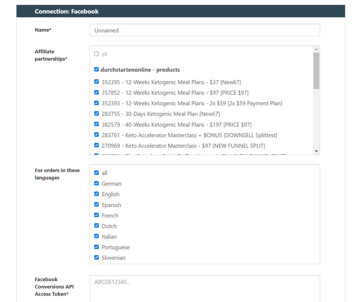Uncheck product 357852 Meal Plans $97
Screen dimensions: 364x302
click(x=96, y=93)
